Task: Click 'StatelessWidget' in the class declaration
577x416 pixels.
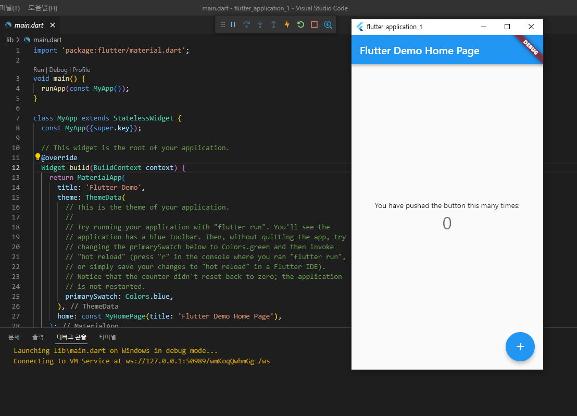Action: (x=143, y=118)
